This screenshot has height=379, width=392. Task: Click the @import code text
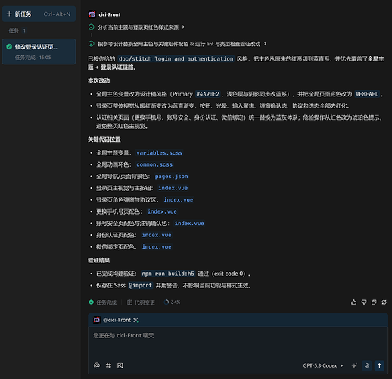click(x=141, y=286)
